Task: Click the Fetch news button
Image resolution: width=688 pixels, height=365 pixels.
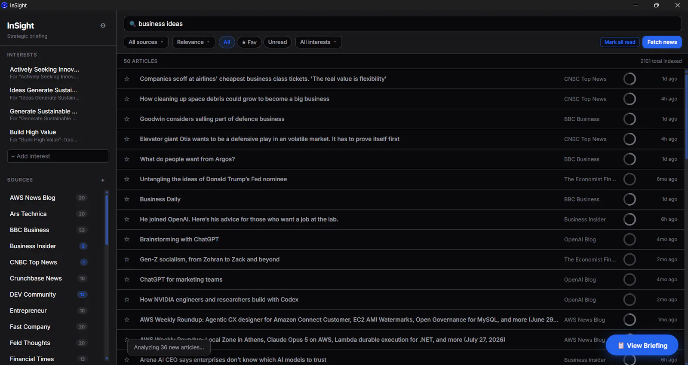Action: [x=662, y=42]
